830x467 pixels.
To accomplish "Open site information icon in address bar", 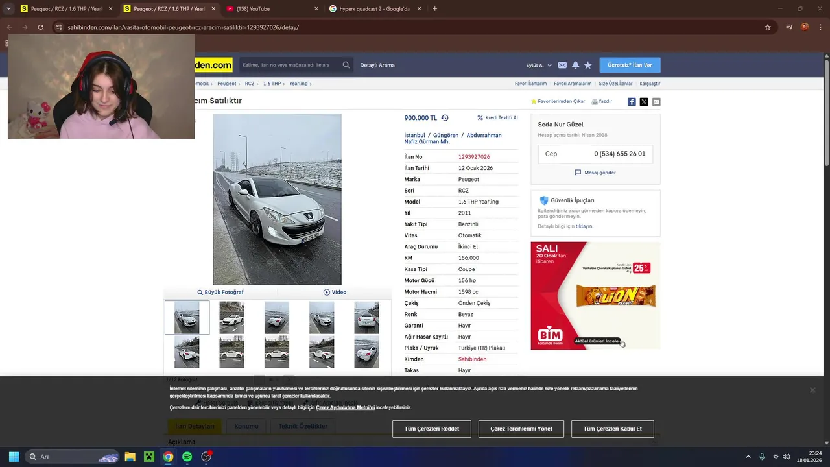I will 59,27.
